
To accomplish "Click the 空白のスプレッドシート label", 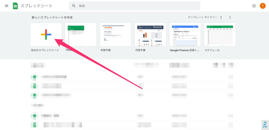I will point(45,50).
